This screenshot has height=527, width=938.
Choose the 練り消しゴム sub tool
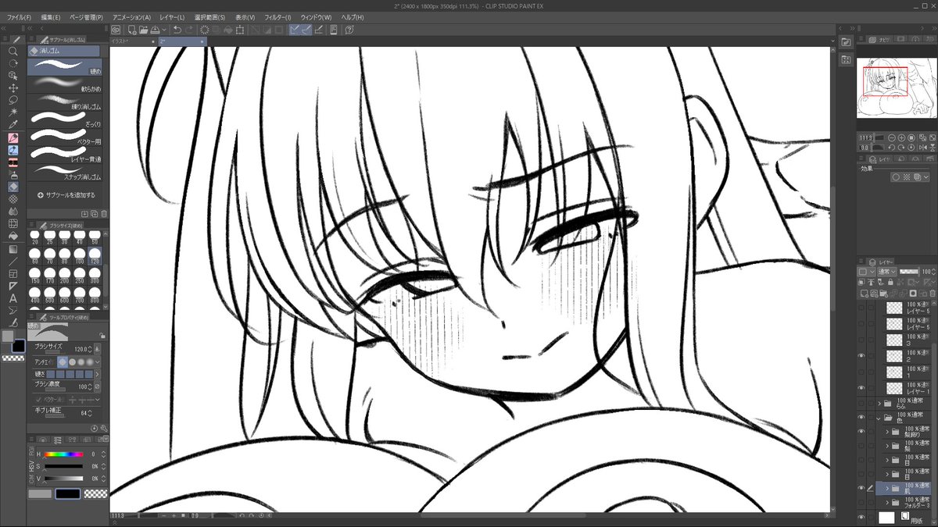[x=64, y=101]
